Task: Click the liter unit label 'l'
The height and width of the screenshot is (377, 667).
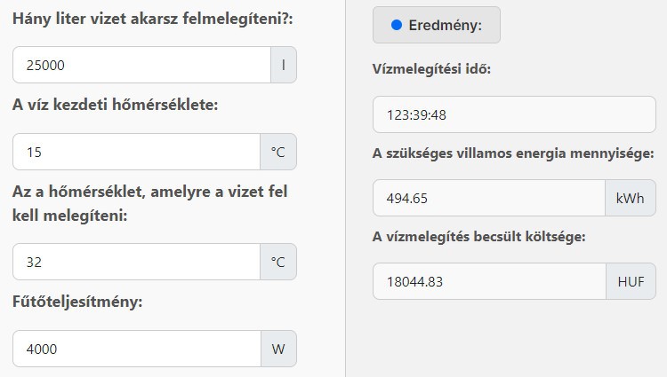Action: (284, 65)
